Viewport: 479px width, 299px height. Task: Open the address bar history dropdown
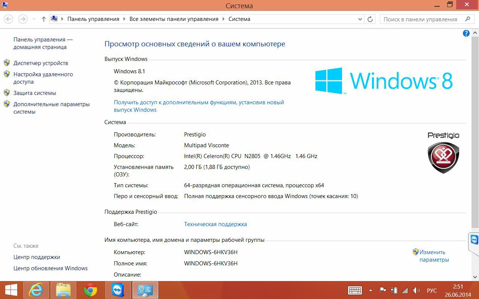(x=360, y=19)
